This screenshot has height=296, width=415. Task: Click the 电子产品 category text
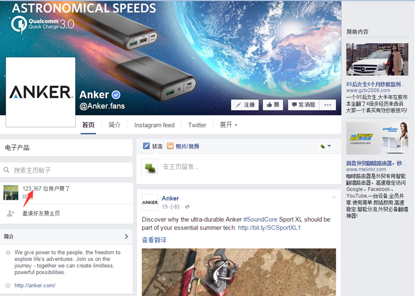(17, 147)
